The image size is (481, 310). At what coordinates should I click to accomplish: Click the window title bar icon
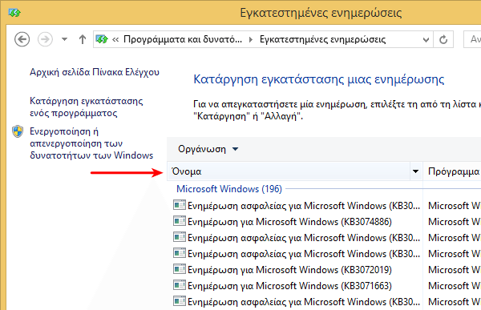14,13
